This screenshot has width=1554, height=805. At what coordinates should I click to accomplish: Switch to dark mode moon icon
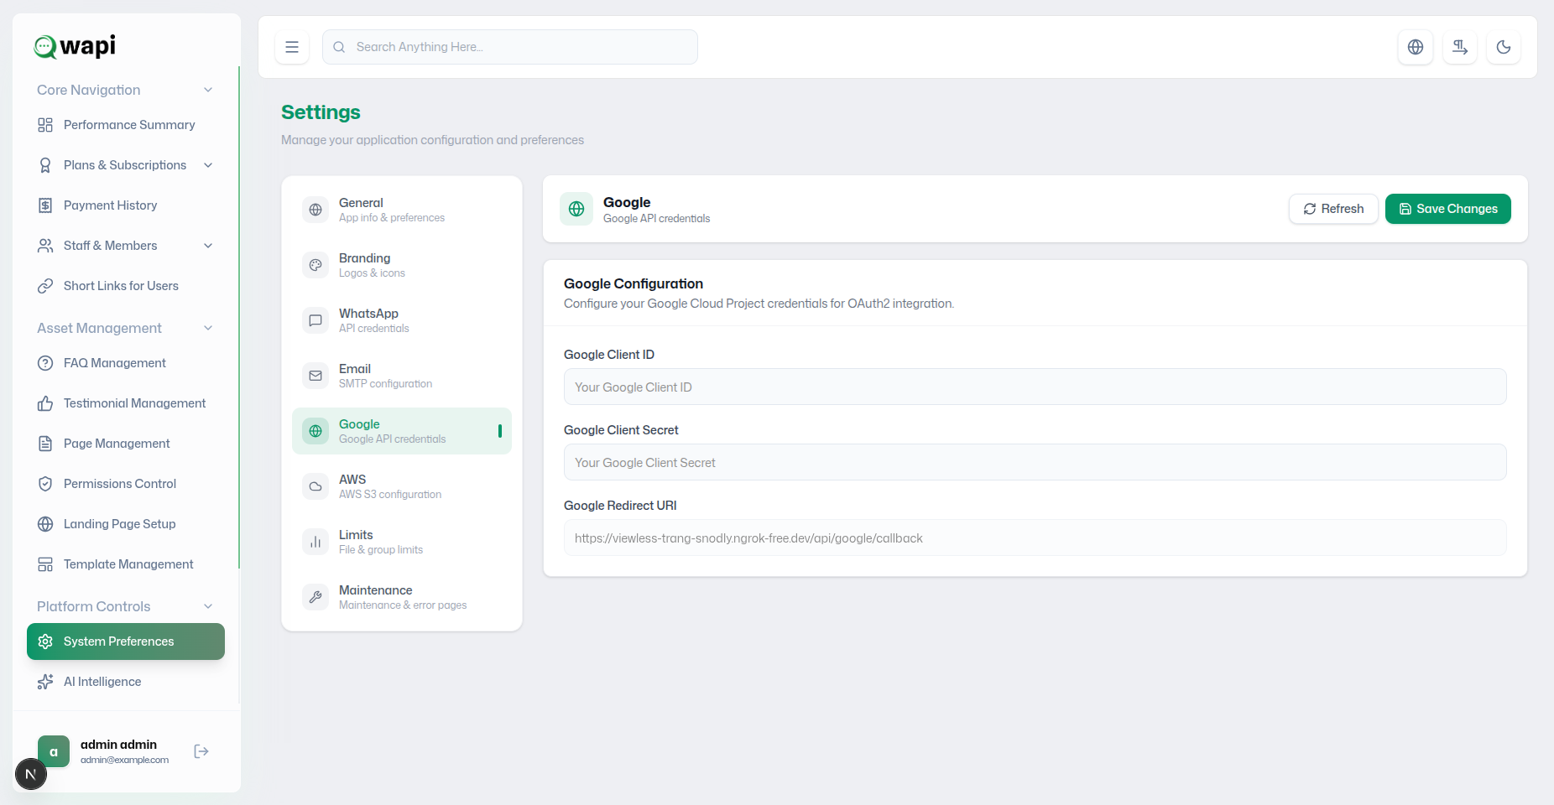click(1504, 47)
